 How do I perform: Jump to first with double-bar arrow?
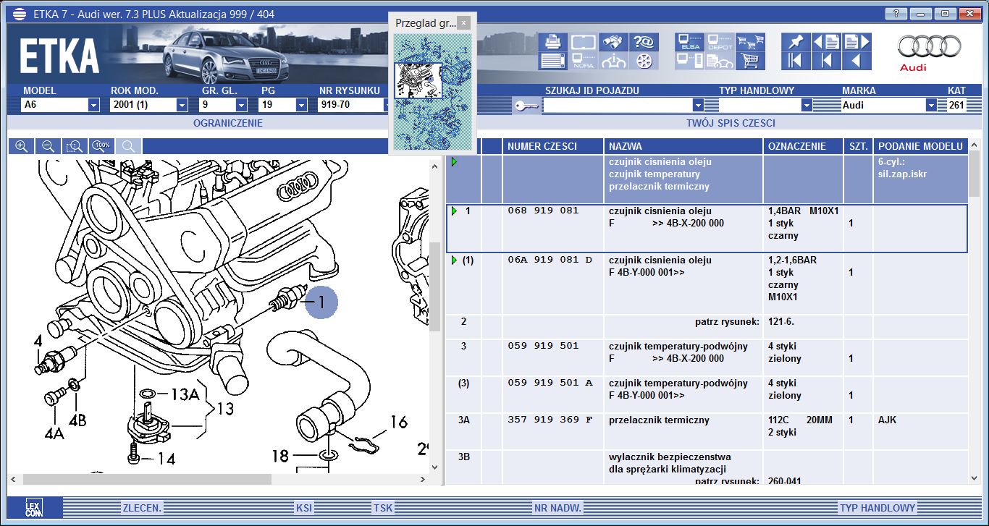point(796,61)
